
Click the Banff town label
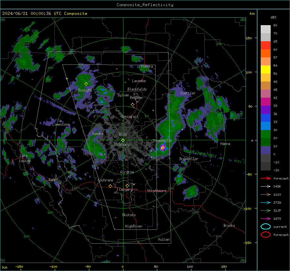[x=53, y=180]
